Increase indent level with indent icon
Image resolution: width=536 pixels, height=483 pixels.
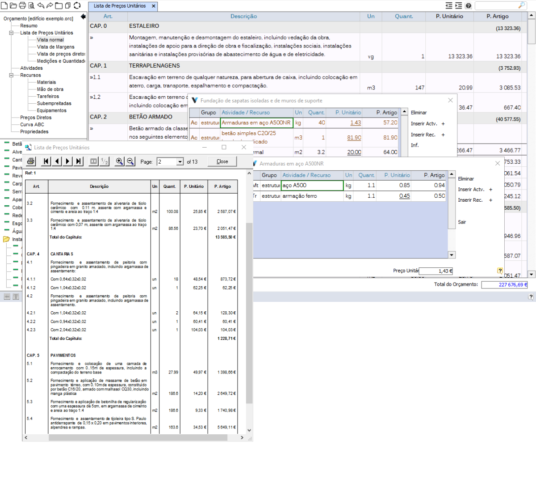click(458, 5)
